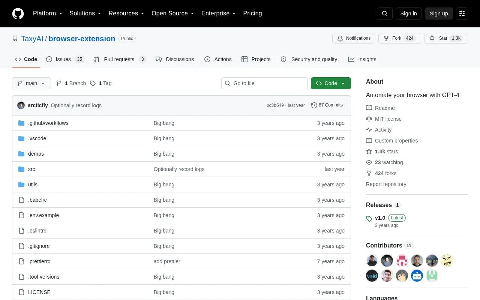The height and width of the screenshot is (300, 480).
Task: Open the Report repository link
Action: 386,184
